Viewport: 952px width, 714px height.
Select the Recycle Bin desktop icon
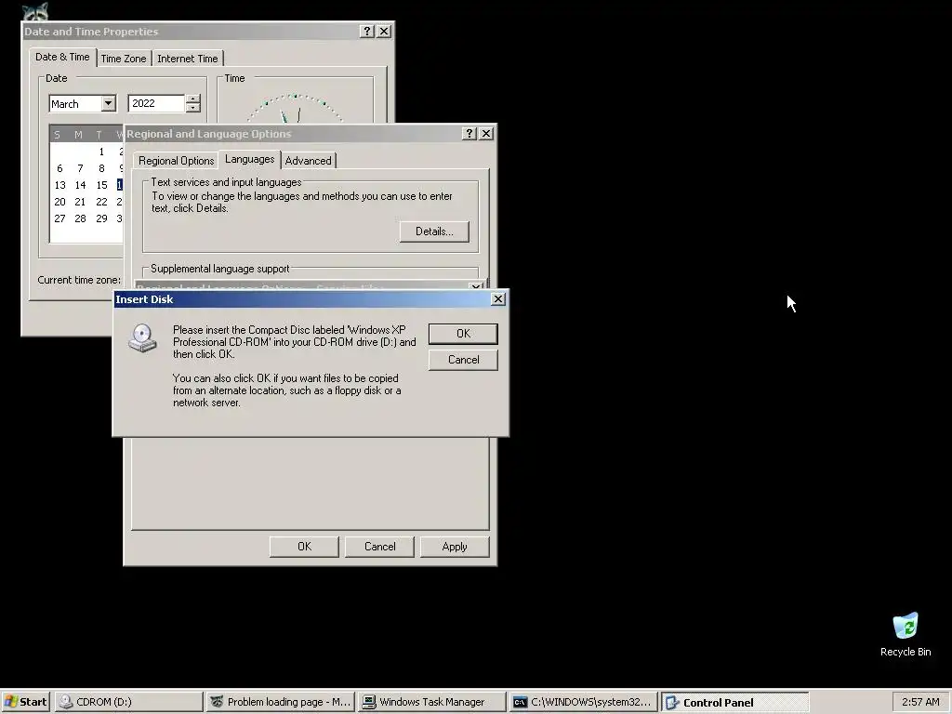click(906, 635)
